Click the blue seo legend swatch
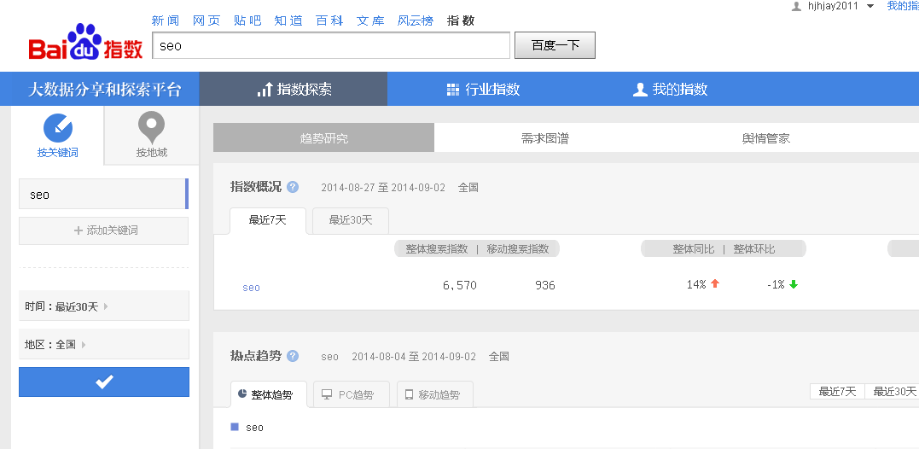Screen dimensions: 919x449 coord(235,427)
